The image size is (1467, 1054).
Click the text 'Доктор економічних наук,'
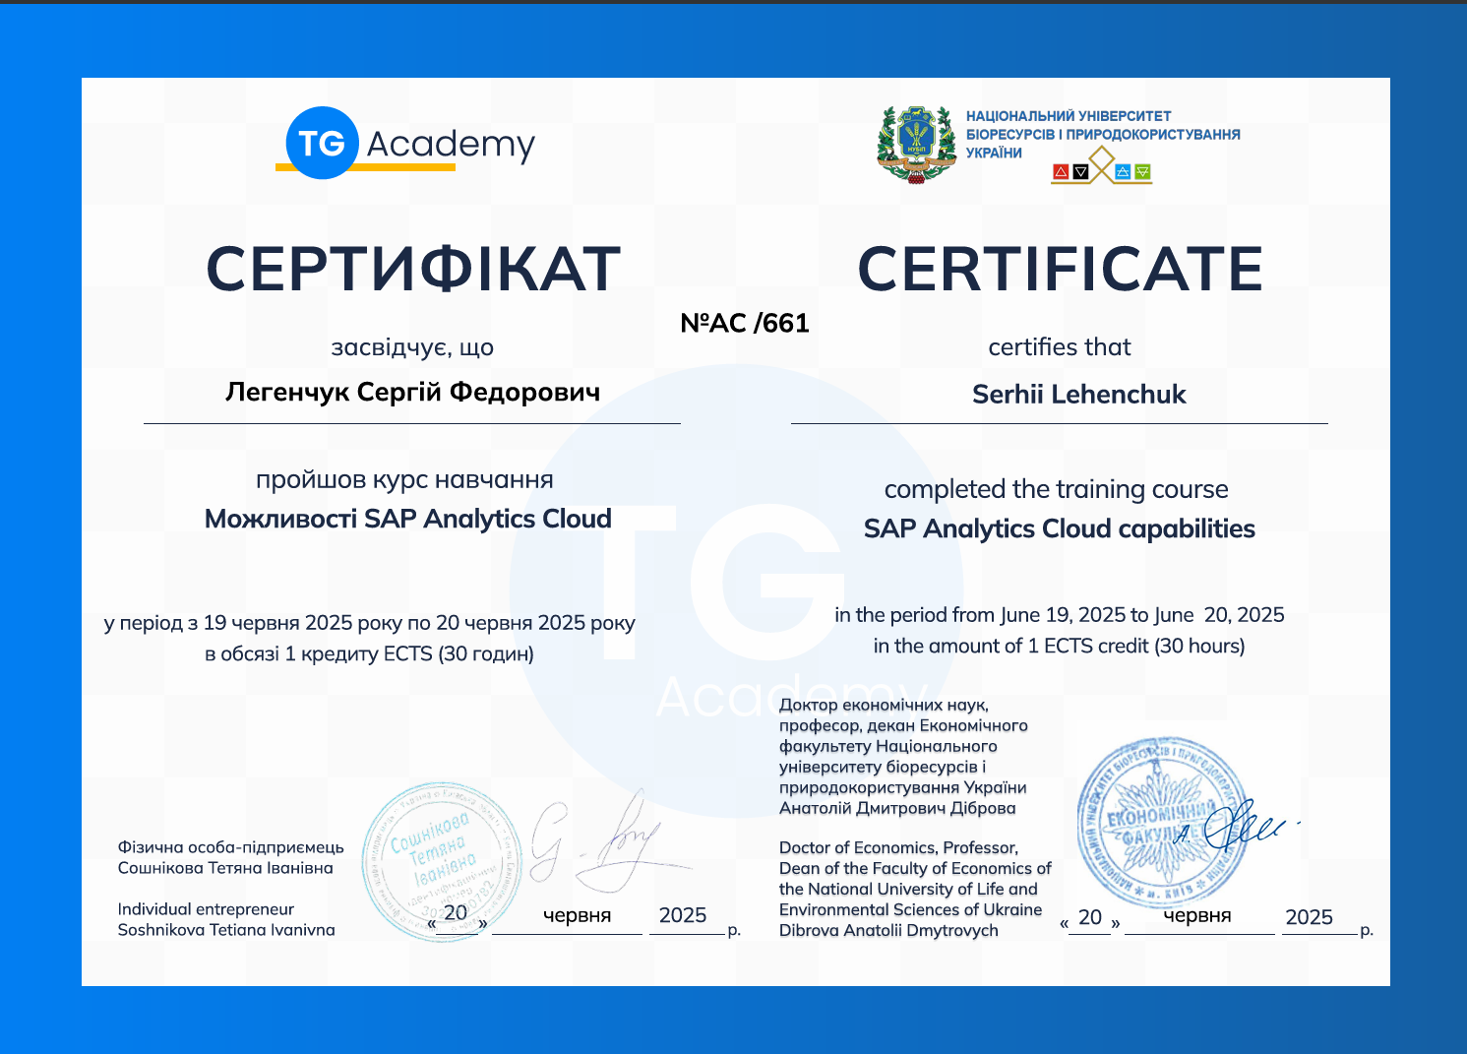[885, 705]
